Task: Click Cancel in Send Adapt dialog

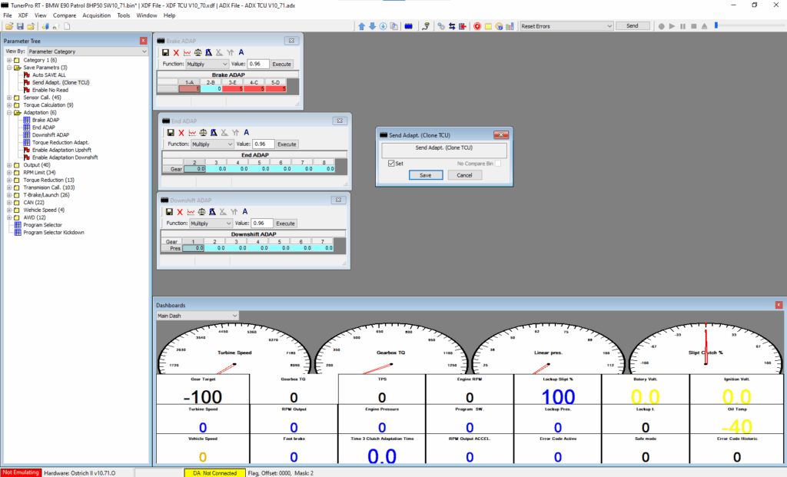Action: click(464, 175)
